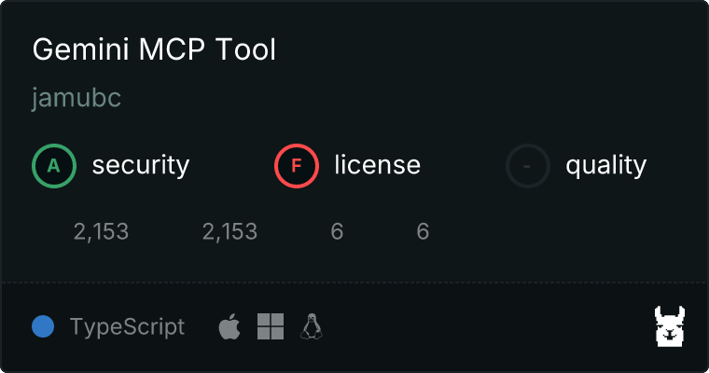The width and height of the screenshot is (709, 373).
Task: Select the security label text
Action: [141, 165]
